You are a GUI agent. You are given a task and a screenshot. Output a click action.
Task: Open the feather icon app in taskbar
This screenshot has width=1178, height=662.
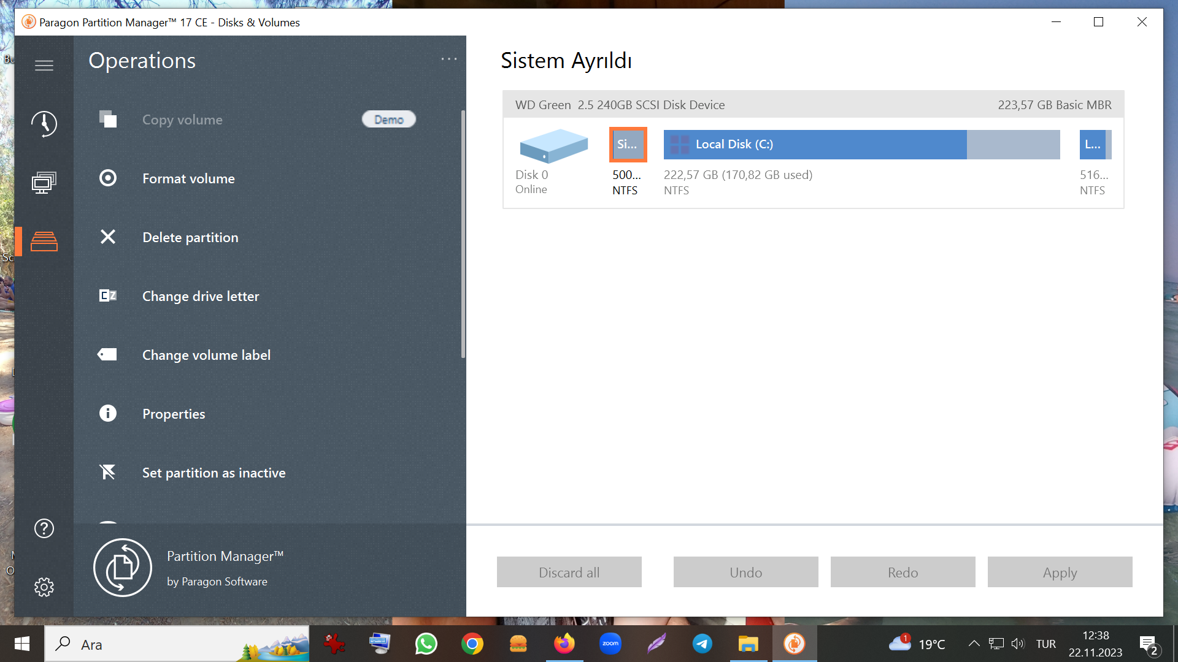(x=656, y=644)
